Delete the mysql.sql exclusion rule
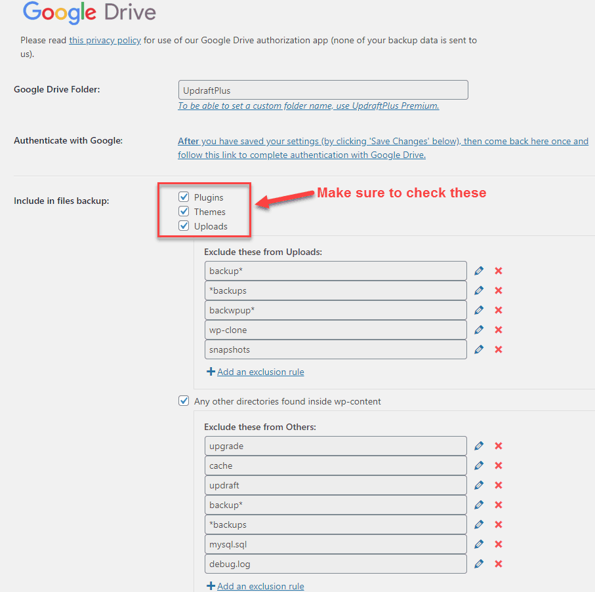This screenshot has height=592, width=595. [499, 545]
